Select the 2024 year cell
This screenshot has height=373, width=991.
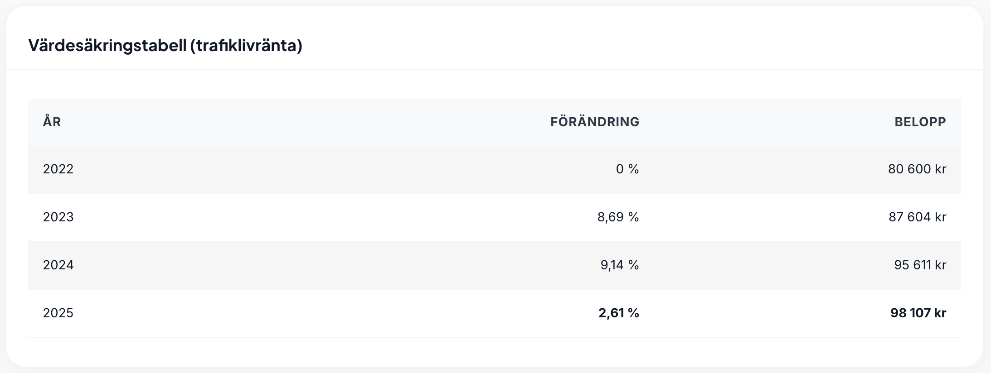pyautogui.click(x=58, y=265)
